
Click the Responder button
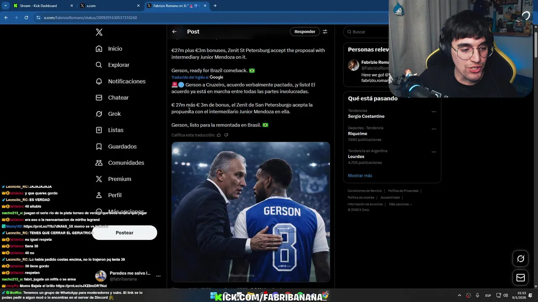(305, 31)
